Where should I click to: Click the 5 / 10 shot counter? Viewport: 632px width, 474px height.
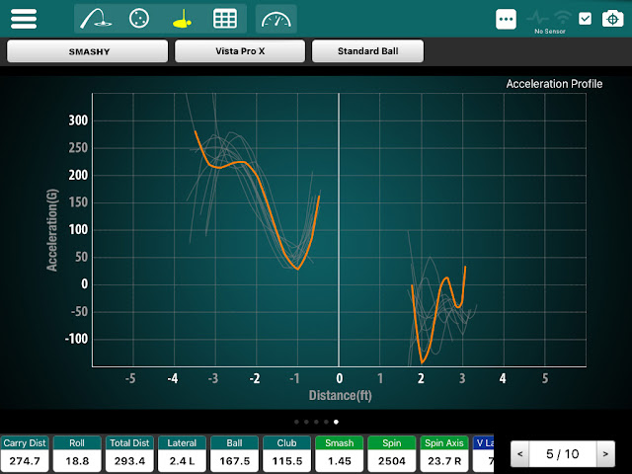click(563, 454)
